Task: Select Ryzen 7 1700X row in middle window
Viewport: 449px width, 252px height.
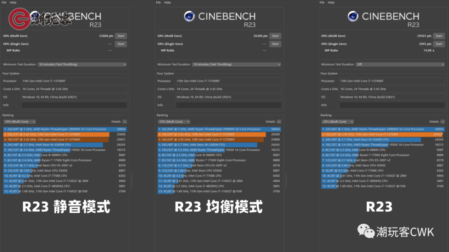Action: tap(220, 160)
